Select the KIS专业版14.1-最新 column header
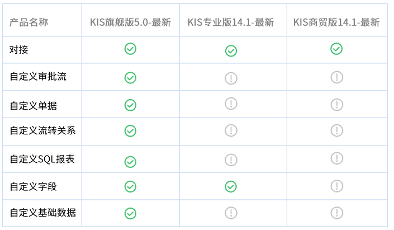This screenshot has height=230, width=394. (x=231, y=22)
